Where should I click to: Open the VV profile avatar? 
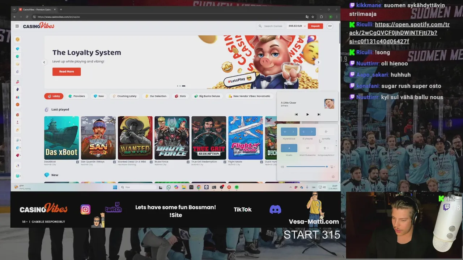pos(330,26)
